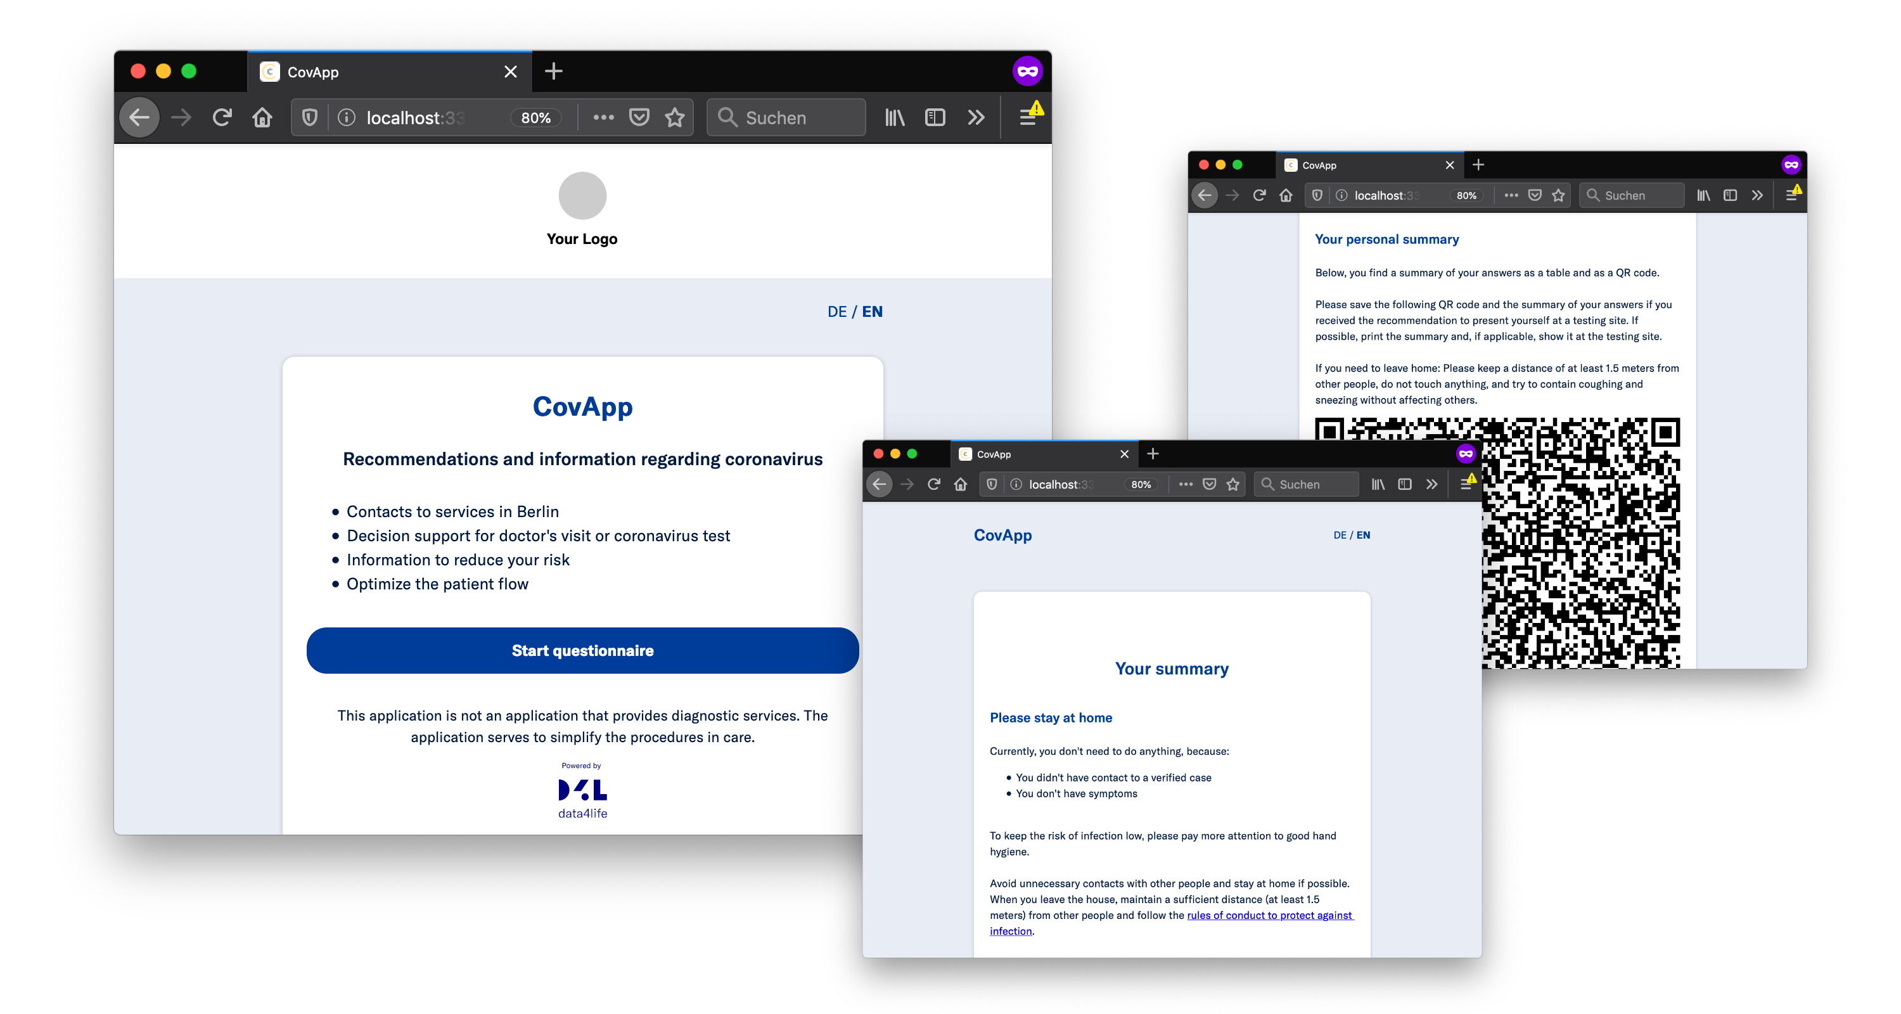The height and width of the screenshot is (1014, 1901).
Task: Expand overflow chevrons in the large window toolbar
Action: [x=976, y=117]
